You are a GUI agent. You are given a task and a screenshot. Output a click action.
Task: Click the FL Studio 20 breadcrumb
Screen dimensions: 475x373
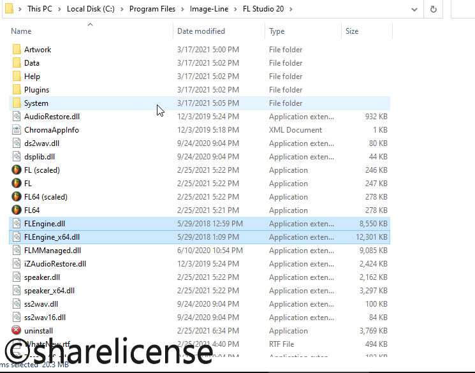(263, 9)
